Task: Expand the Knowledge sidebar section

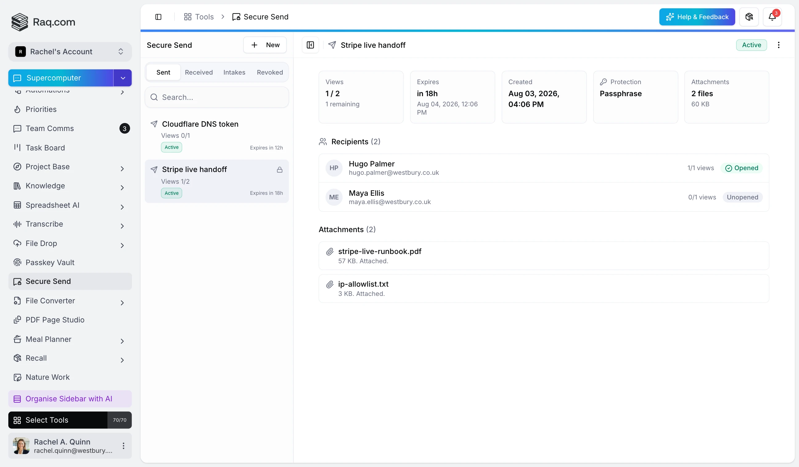Action: 122,188
